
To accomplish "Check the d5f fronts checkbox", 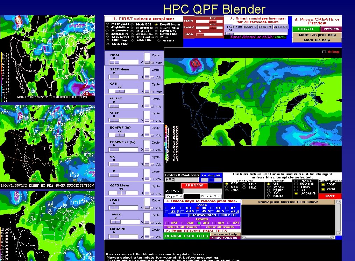I will click(199, 223).
